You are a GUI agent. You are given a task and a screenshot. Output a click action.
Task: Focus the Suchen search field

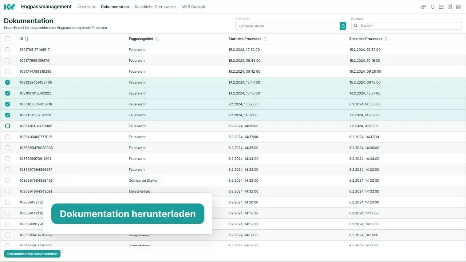point(406,26)
